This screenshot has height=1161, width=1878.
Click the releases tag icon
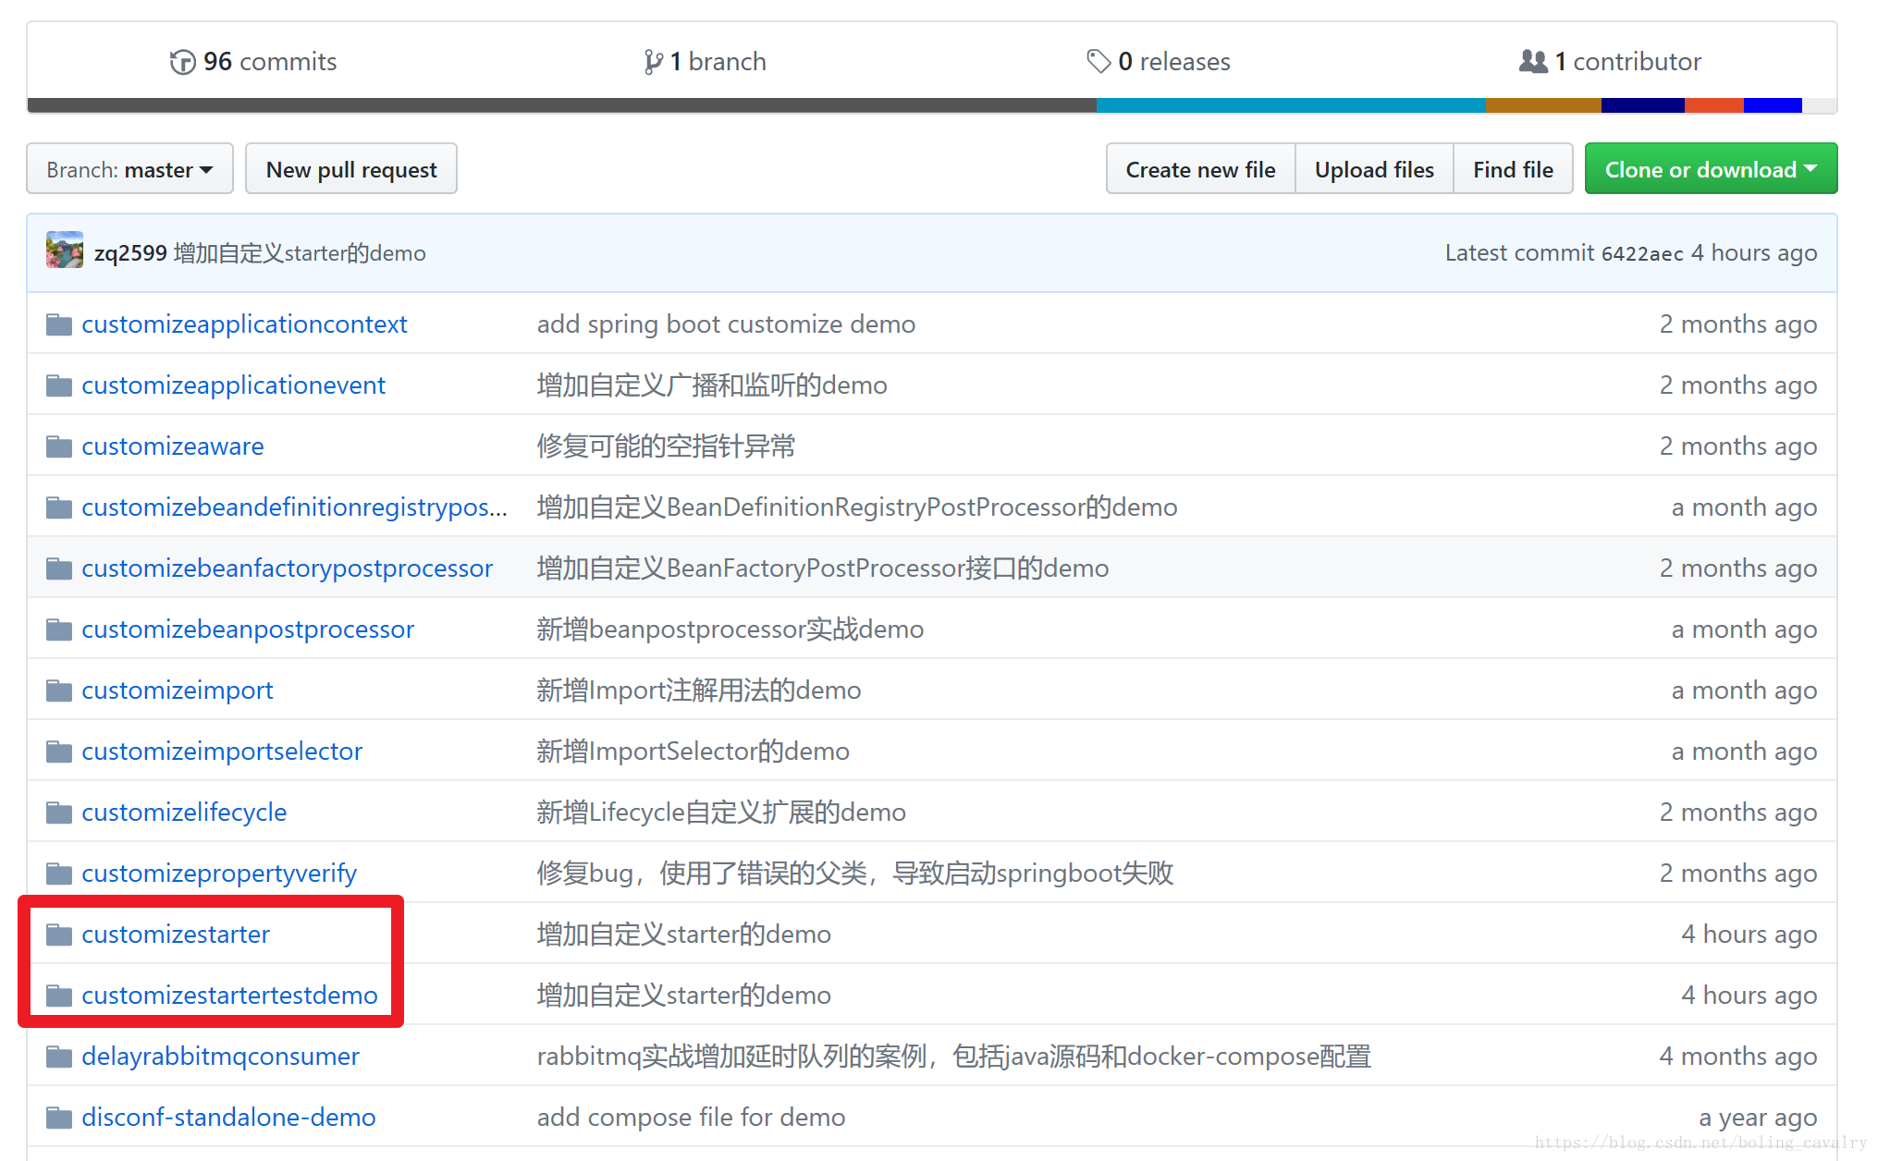(x=1098, y=62)
